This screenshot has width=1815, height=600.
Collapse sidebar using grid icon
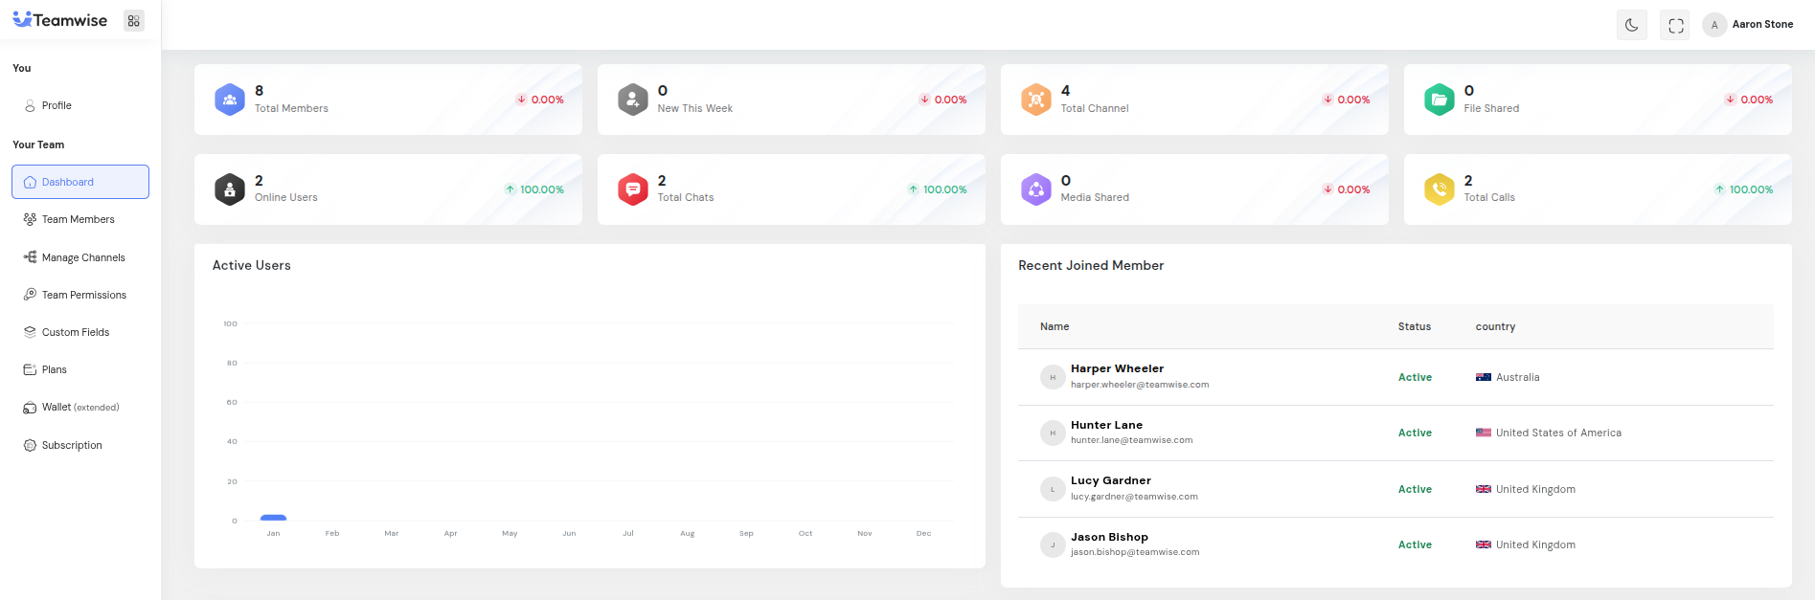click(x=133, y=21)
